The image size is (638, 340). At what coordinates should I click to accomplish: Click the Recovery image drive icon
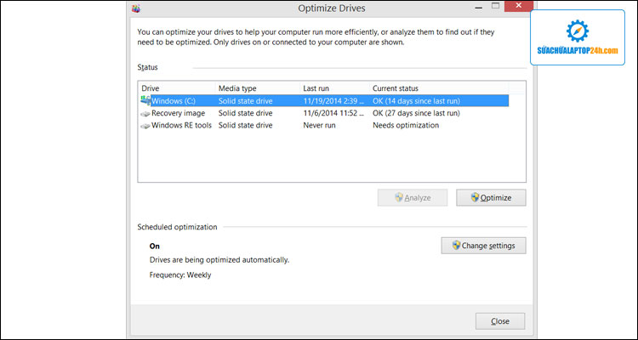145,113
